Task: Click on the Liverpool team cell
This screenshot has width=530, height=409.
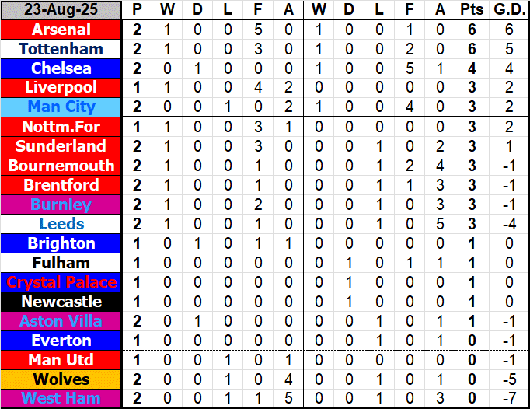Action: (x=61, y=88)
